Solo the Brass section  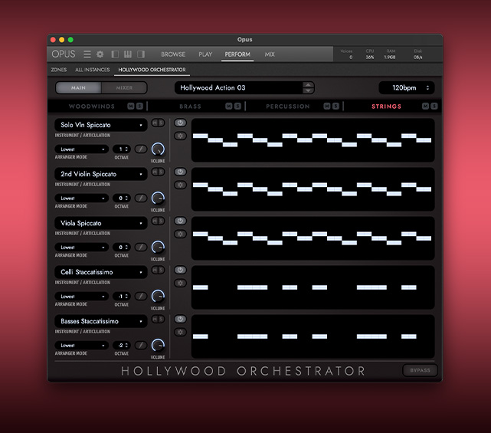tap(237, 107)
